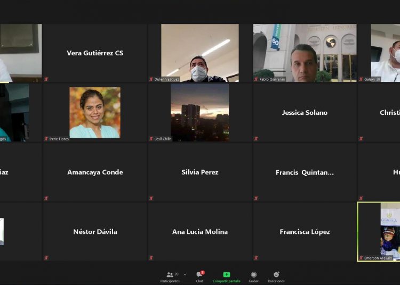The width and height of the screenshot is (400, 285).
Task: Select the Ana Lucia Molina tile
Action: [x=199, y=231]
